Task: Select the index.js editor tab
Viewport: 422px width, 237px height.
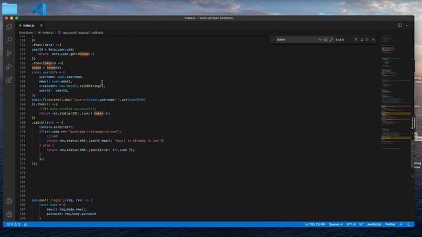Action: point(29,25)
